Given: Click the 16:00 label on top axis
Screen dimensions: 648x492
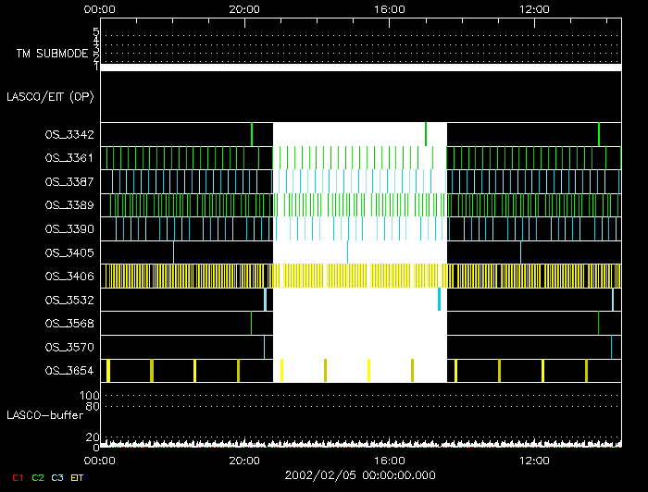Looking at the screenshot, I should pos(389,9).
